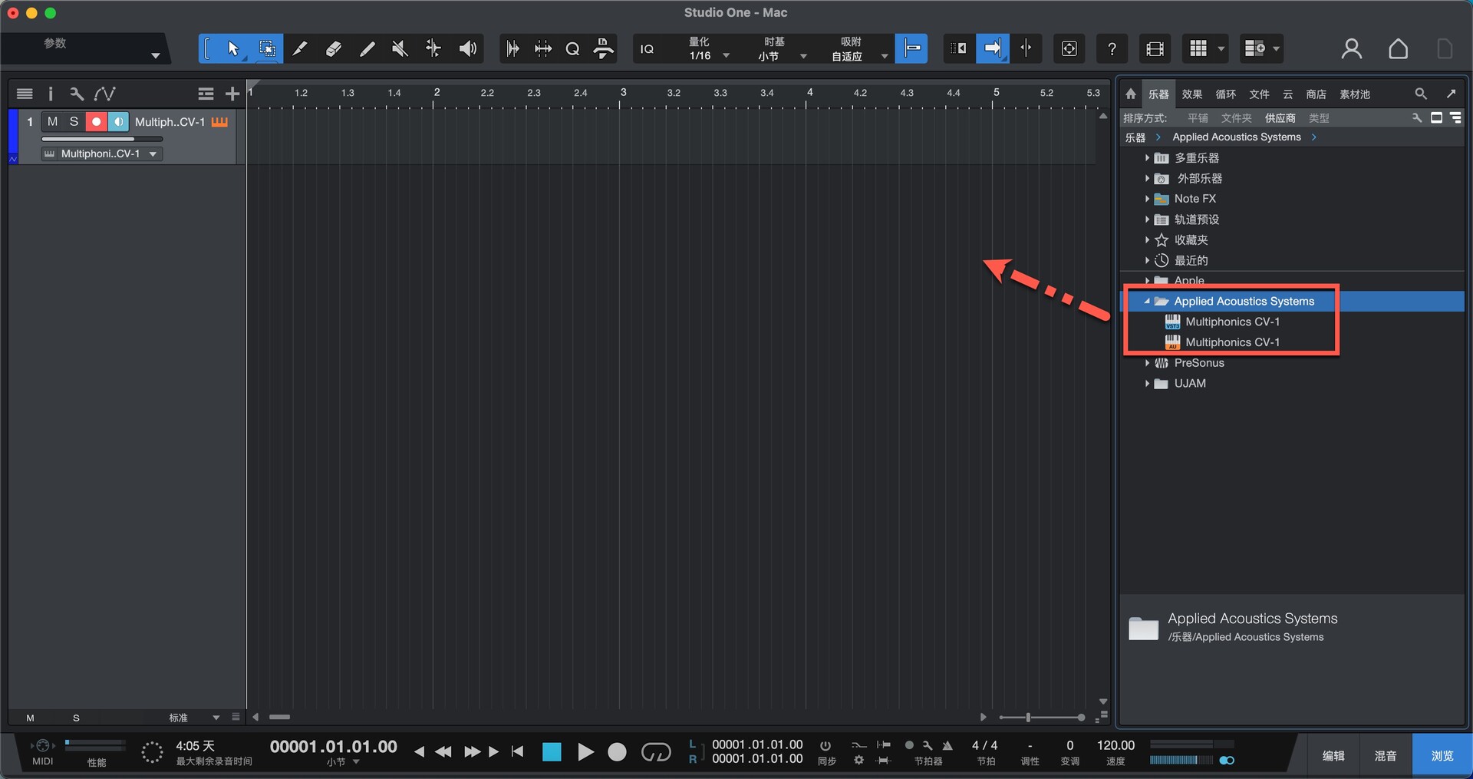1473x779 pixels.
Task: Switch to the 素材池 browser tab
Action: click(1355, 94)
